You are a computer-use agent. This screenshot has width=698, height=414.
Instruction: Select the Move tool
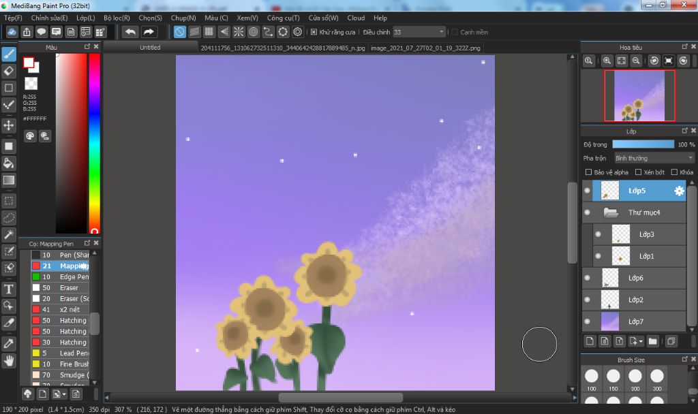(x=9, y=125)
